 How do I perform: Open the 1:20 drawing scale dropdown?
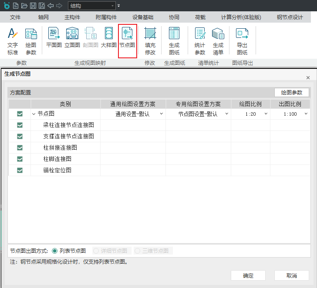250,114
